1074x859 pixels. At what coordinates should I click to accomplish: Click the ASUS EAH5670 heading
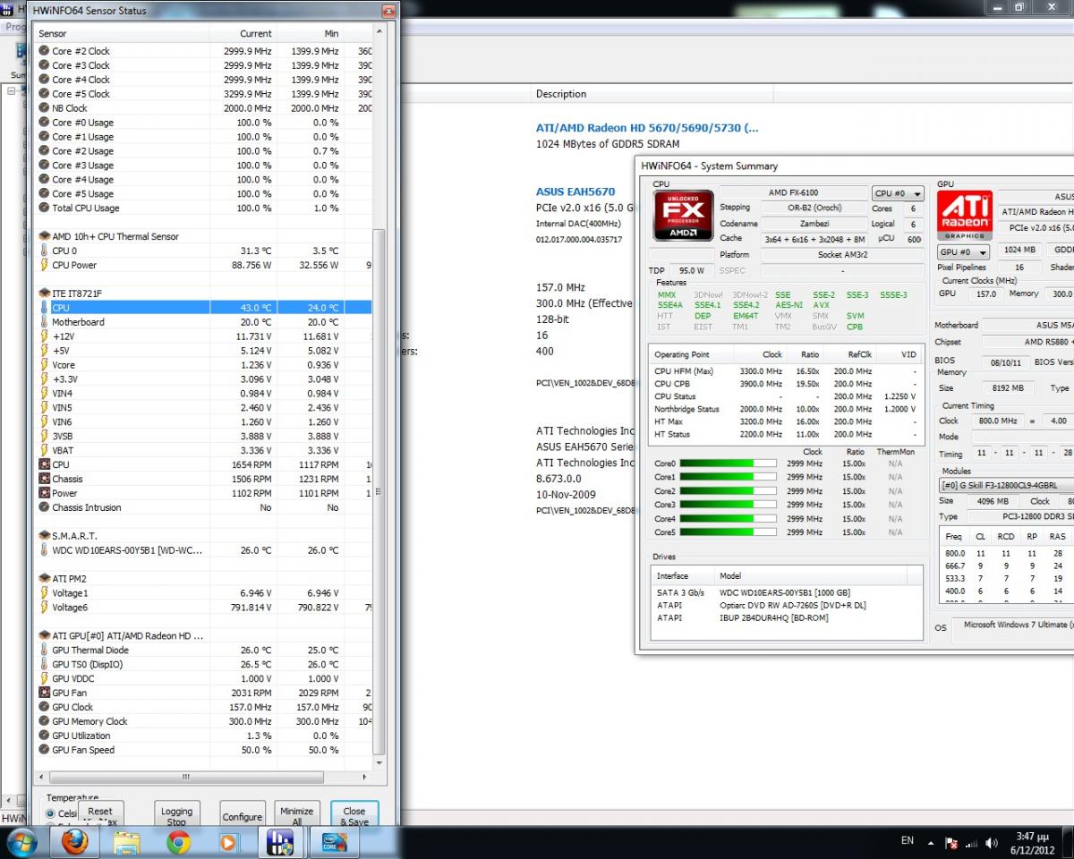coord(575,191)
